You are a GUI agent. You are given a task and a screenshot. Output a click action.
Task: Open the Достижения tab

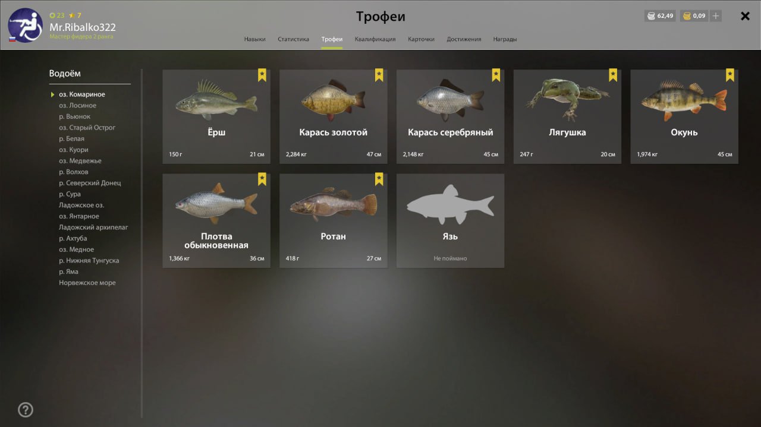[464, 39]
